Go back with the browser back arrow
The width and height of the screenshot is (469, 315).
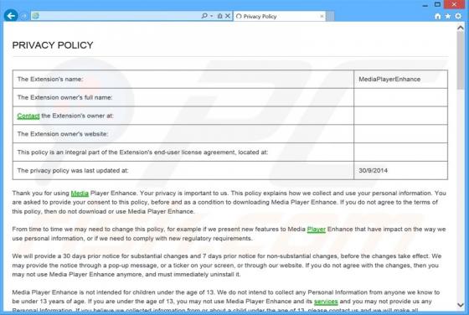pos(11,15)
